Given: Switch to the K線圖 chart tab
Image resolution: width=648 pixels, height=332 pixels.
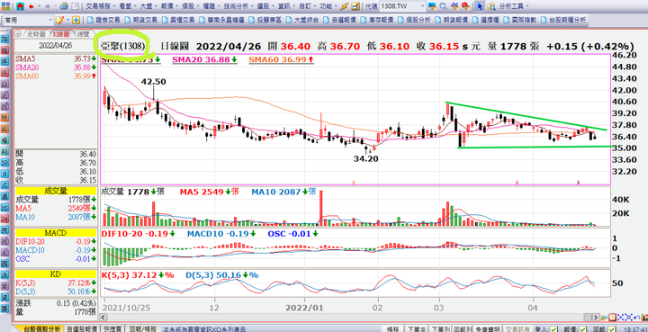Looking at the screenshot, I should pos(62,33).
